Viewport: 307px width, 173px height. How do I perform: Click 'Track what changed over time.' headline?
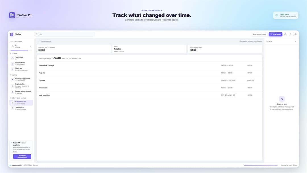(152, 15)
